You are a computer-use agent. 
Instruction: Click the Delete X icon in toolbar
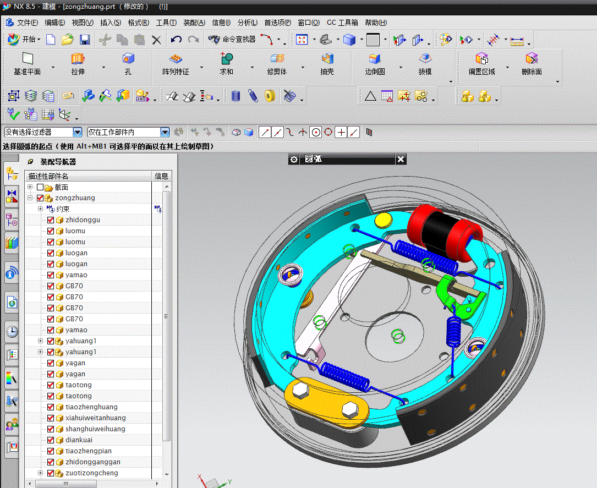tap(156, 40)
